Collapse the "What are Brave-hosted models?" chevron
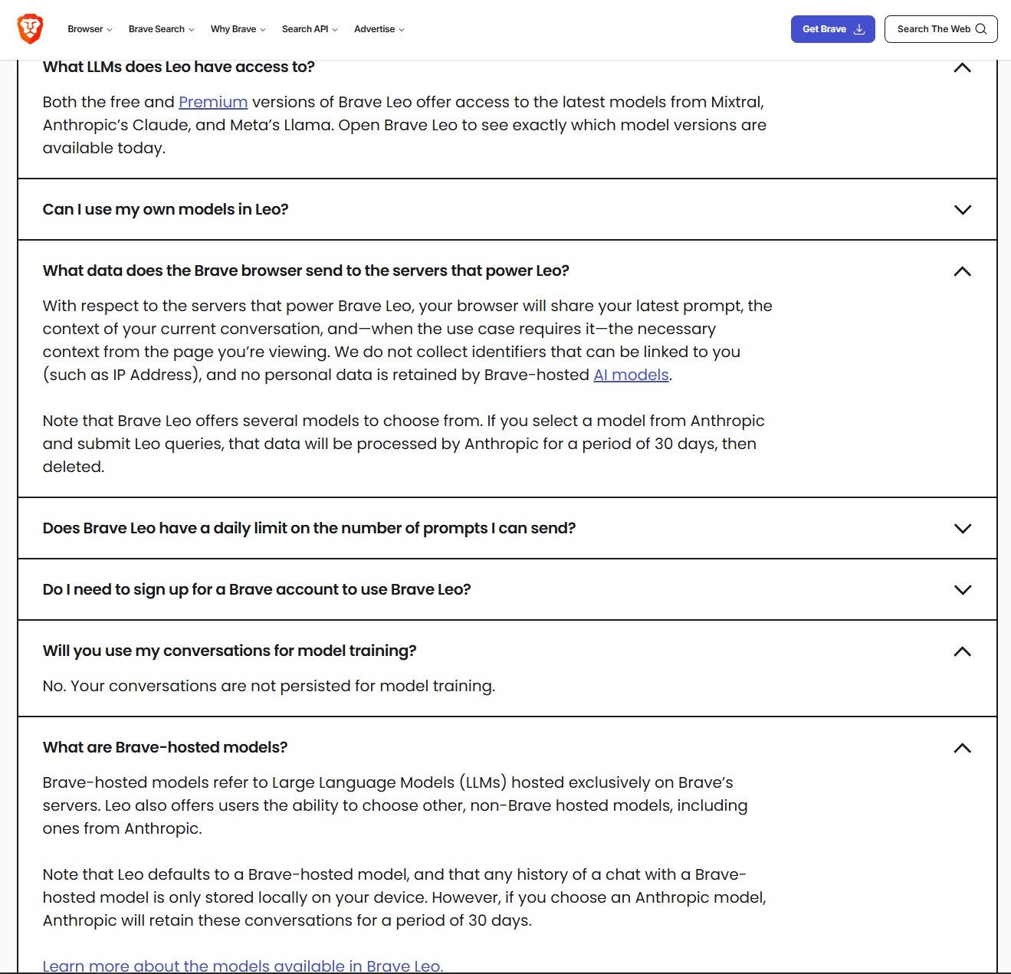 962,748
